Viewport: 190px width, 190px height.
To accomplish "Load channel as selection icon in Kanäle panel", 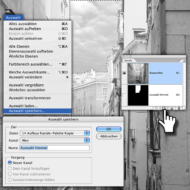I will pos(156,108).
